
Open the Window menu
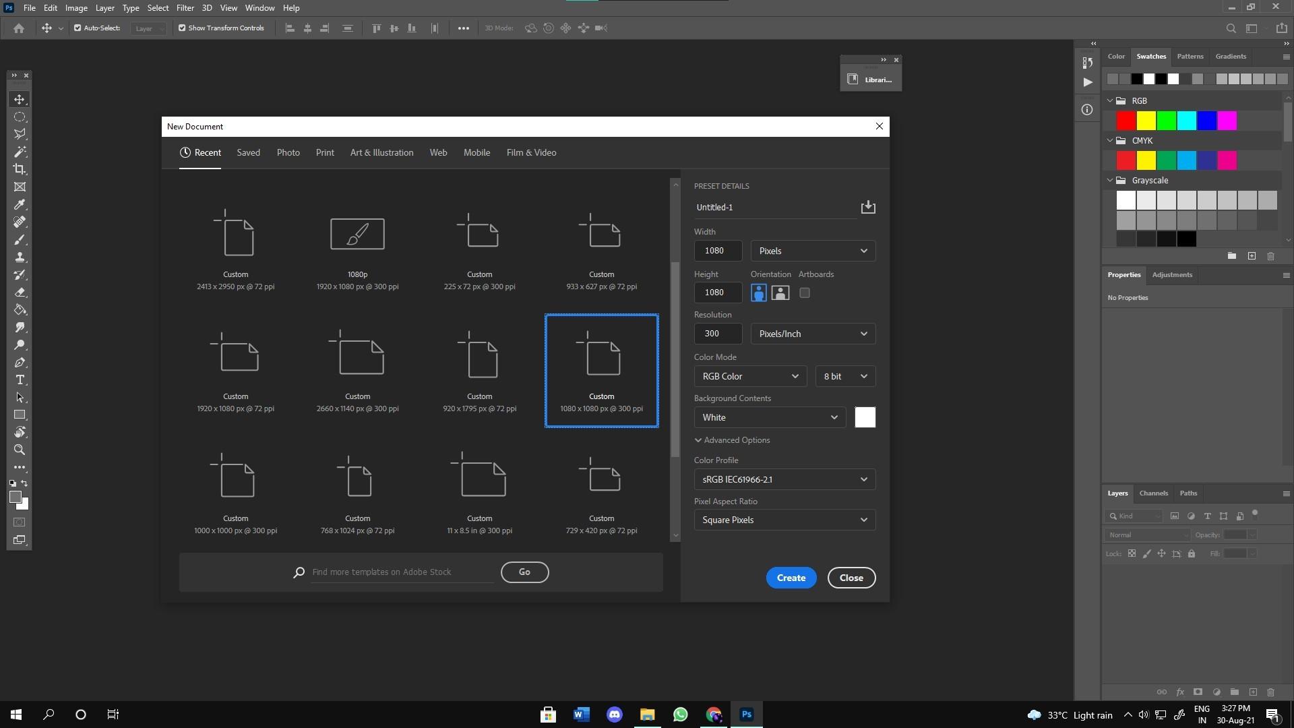[259, 8]
